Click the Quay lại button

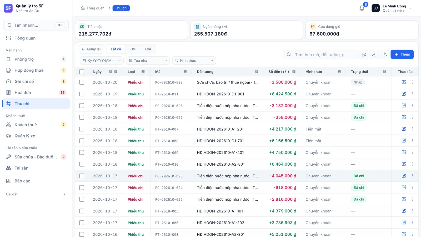pyautogui.click(x=91, y=49)
